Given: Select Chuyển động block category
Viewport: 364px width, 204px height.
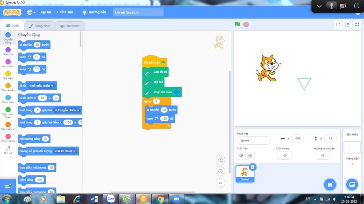Looking at the screenshot, I should click(x=8, y=38).
